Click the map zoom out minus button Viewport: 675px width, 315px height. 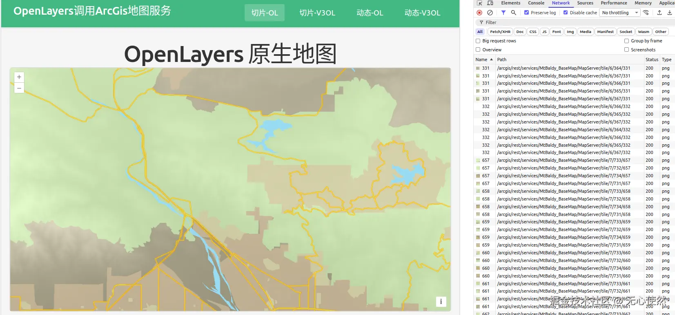coord(19,88)
